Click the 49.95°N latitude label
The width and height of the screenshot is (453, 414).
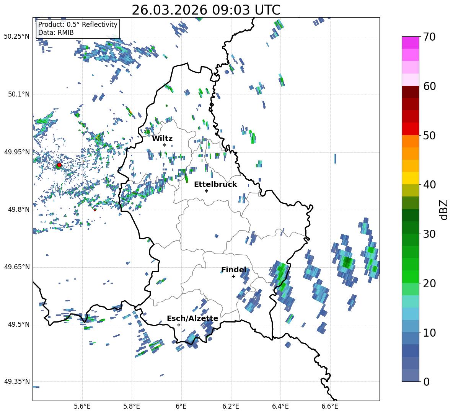[x=17, y=152]
